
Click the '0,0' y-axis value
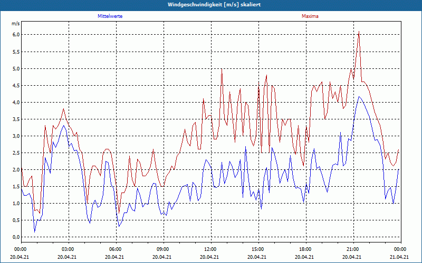(16, 237)
